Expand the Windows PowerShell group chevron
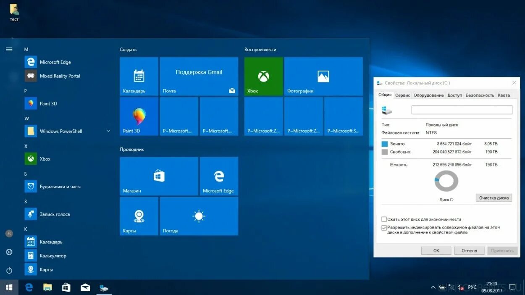525x295 pixels. tap(108, 131)
